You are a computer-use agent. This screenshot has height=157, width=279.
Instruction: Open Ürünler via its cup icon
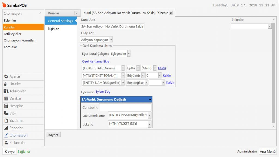[x=6, y=84]
